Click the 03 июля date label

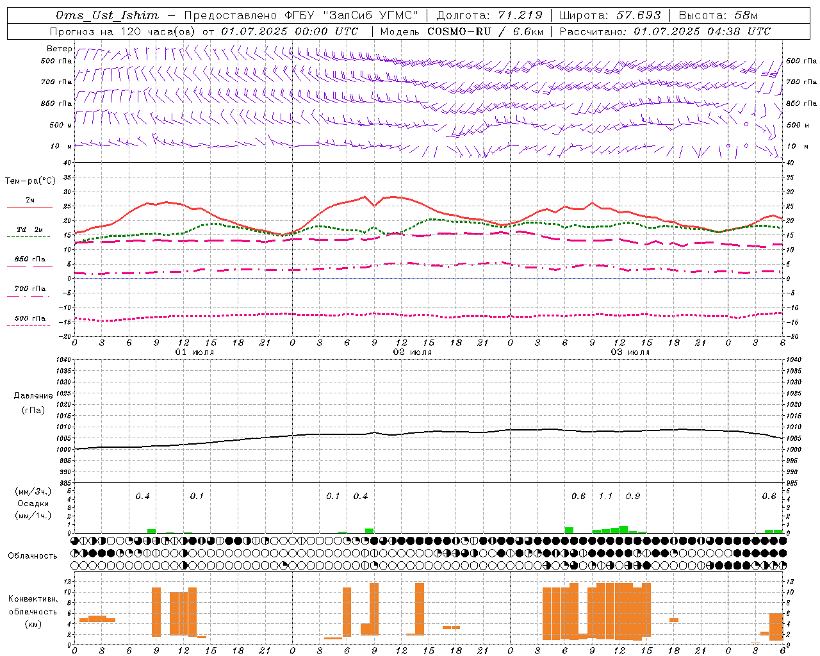point(630,352)
